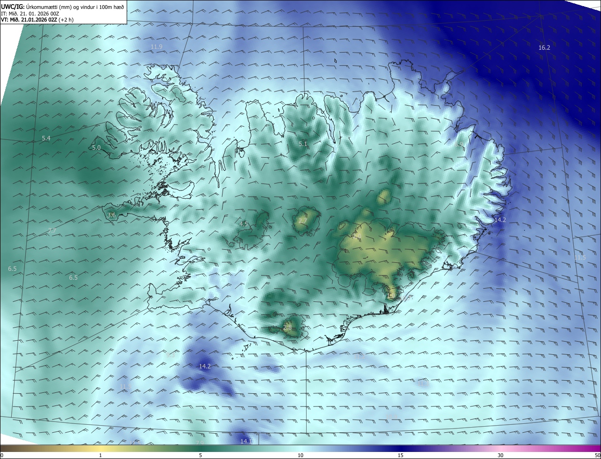Click the 50 tick at the scale's end
The image size is (601, 459).
597,455
